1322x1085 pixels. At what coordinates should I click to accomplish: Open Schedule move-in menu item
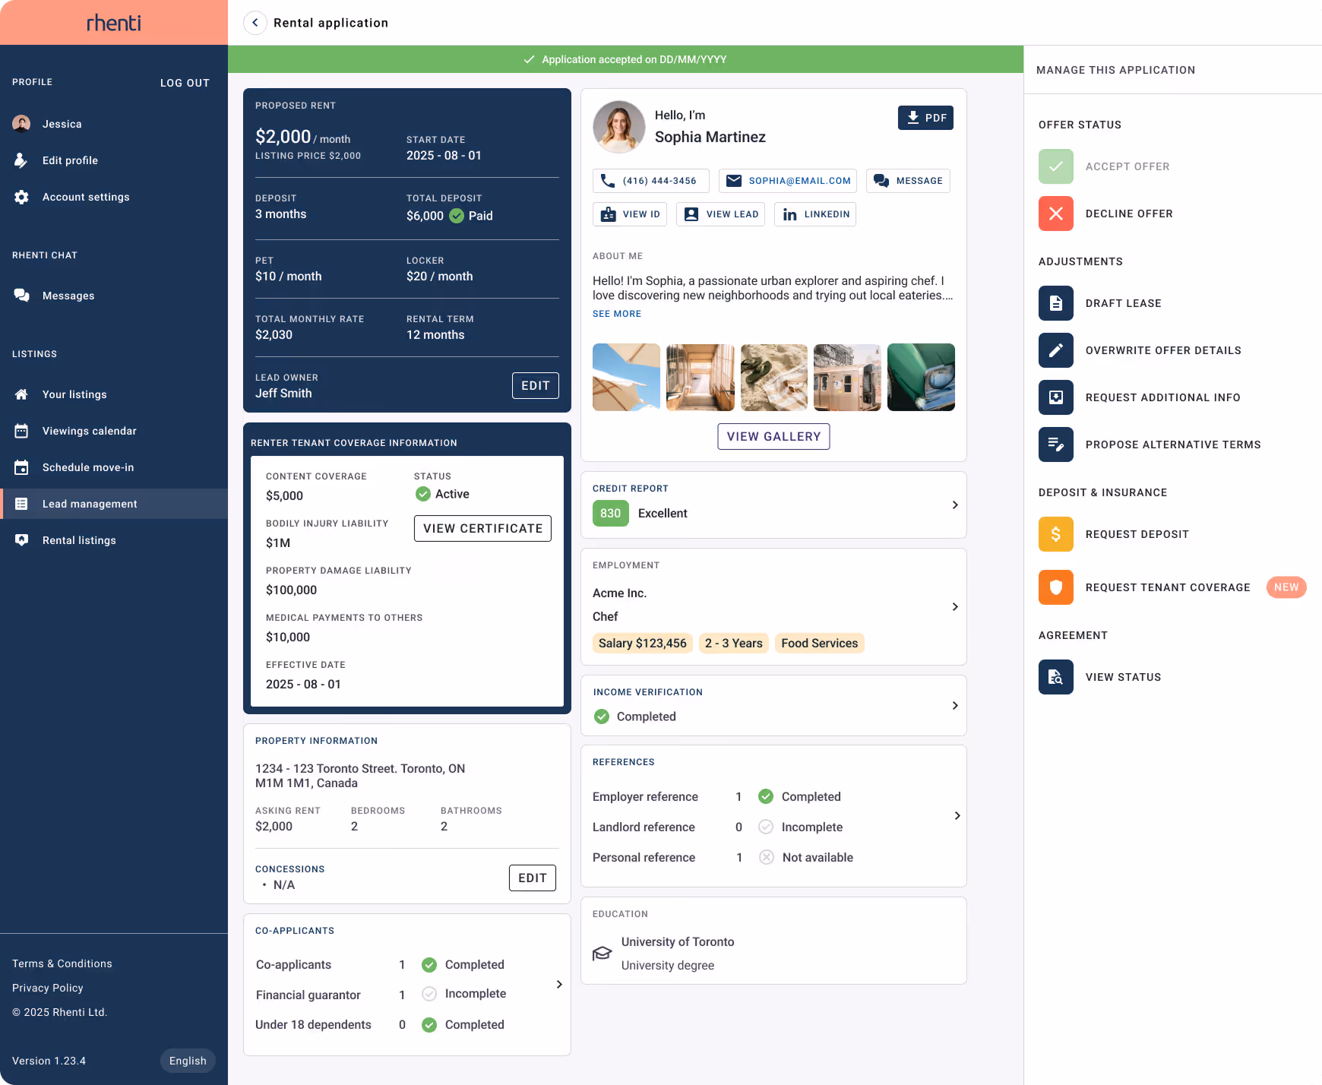pos(114,467)
